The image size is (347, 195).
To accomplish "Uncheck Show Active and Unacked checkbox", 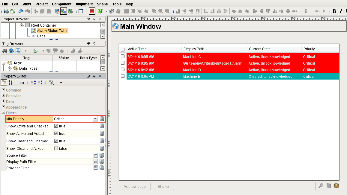I will click(x=56, y=126).
